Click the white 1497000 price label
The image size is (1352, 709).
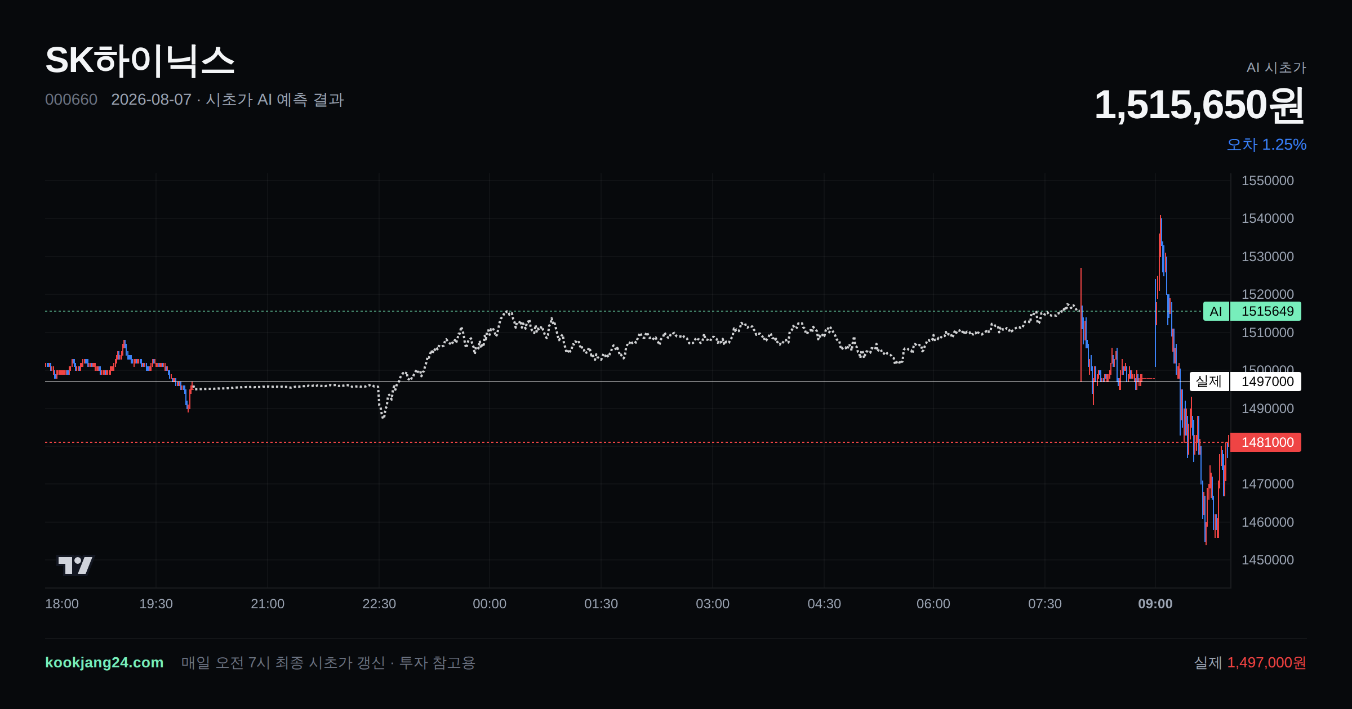(1266, 382)
